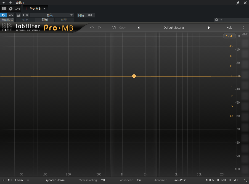
Task: Open the top-left window menu triangle
Action: coord(4,3)
